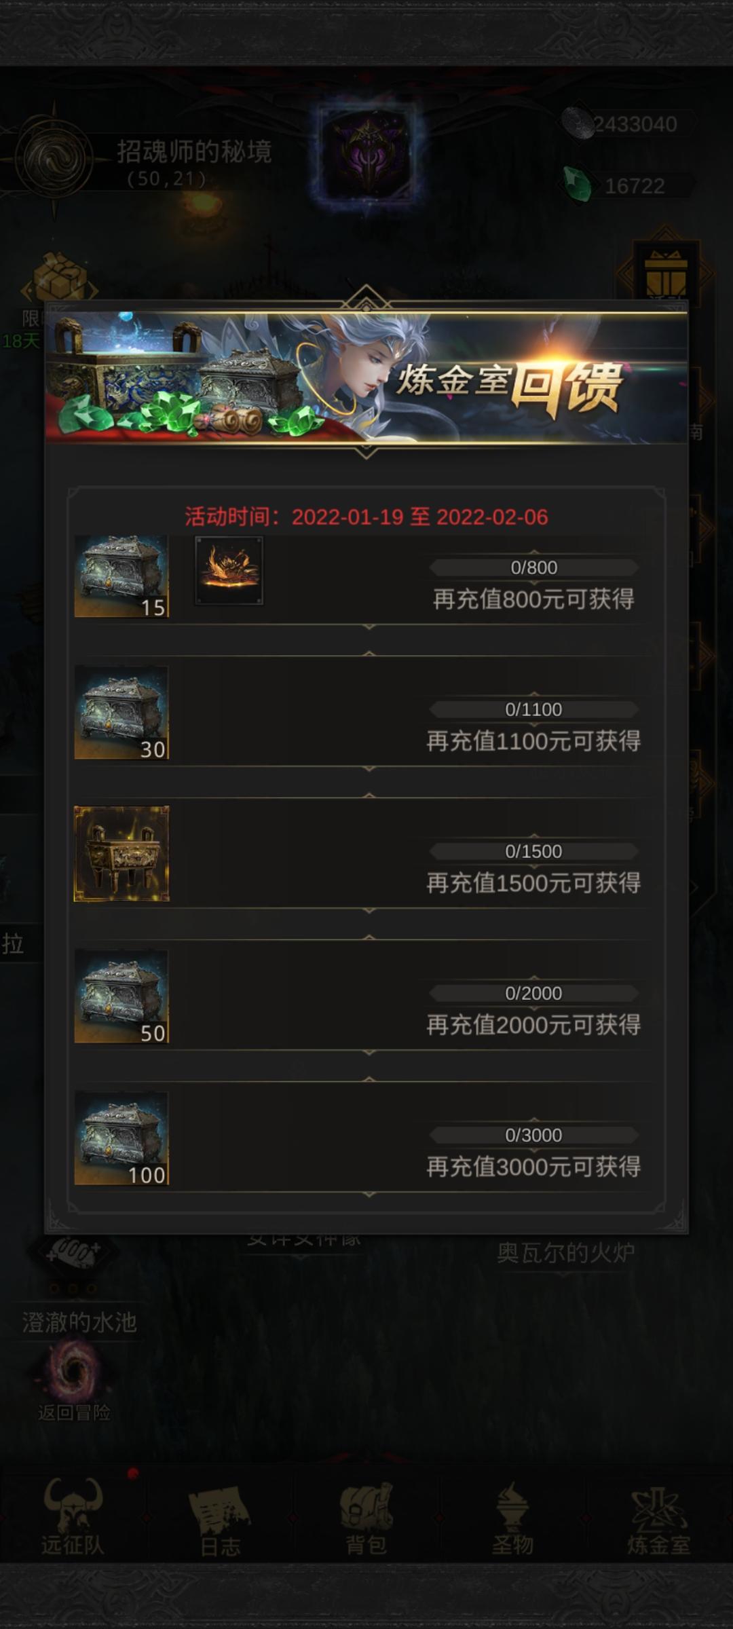Tap the 100-count silver chest reward
This screenshot has height=1629, width=733.
[x=121, y=1138]
